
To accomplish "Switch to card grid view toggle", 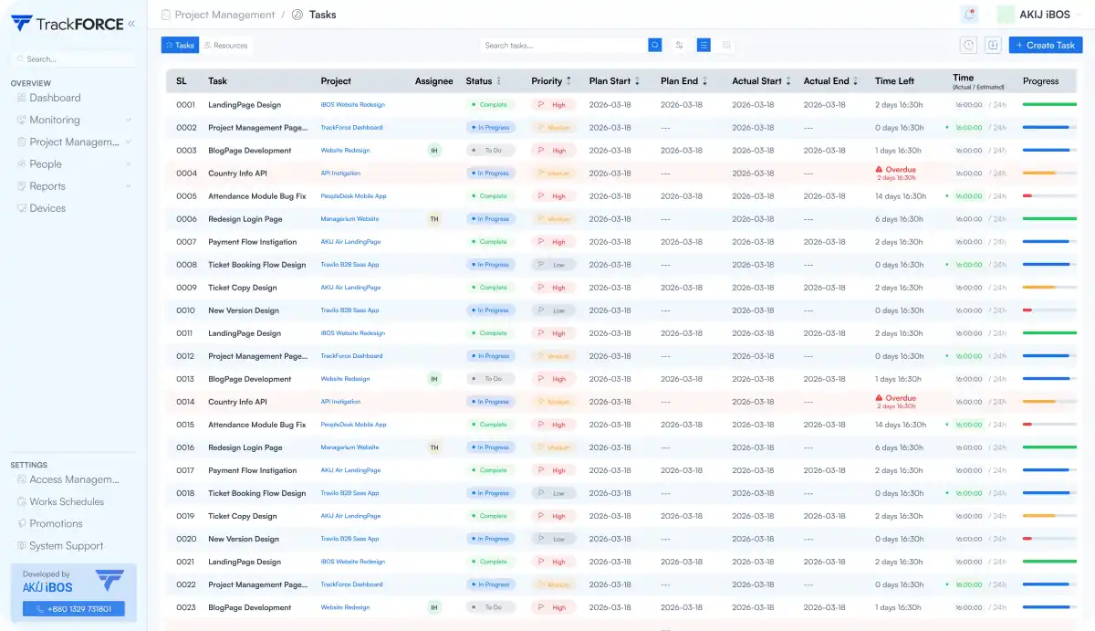I will (727, 45).
